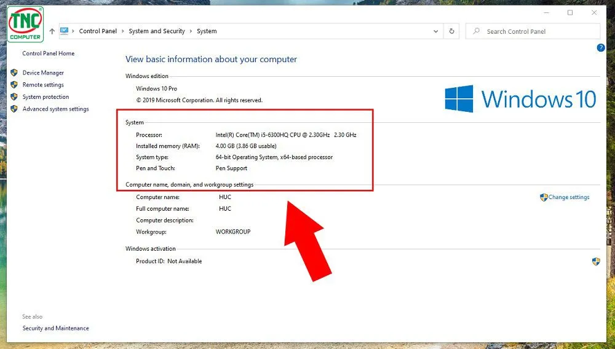Click the up one level arrow

pos(52,31)
